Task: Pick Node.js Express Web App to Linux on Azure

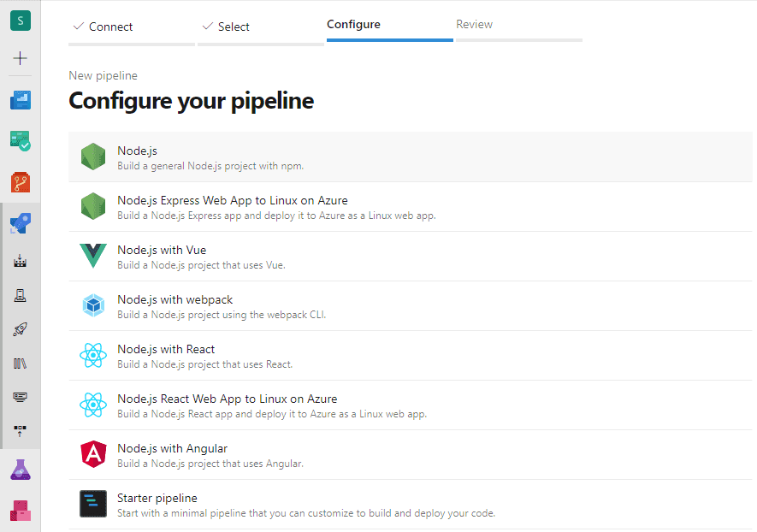Action: pyautogui.click(x=411, y=207)
